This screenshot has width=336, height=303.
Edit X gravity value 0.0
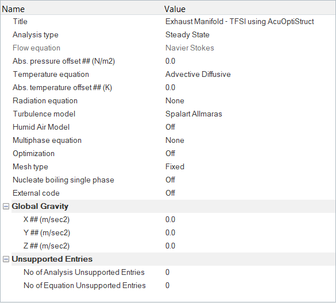[171, 220]
